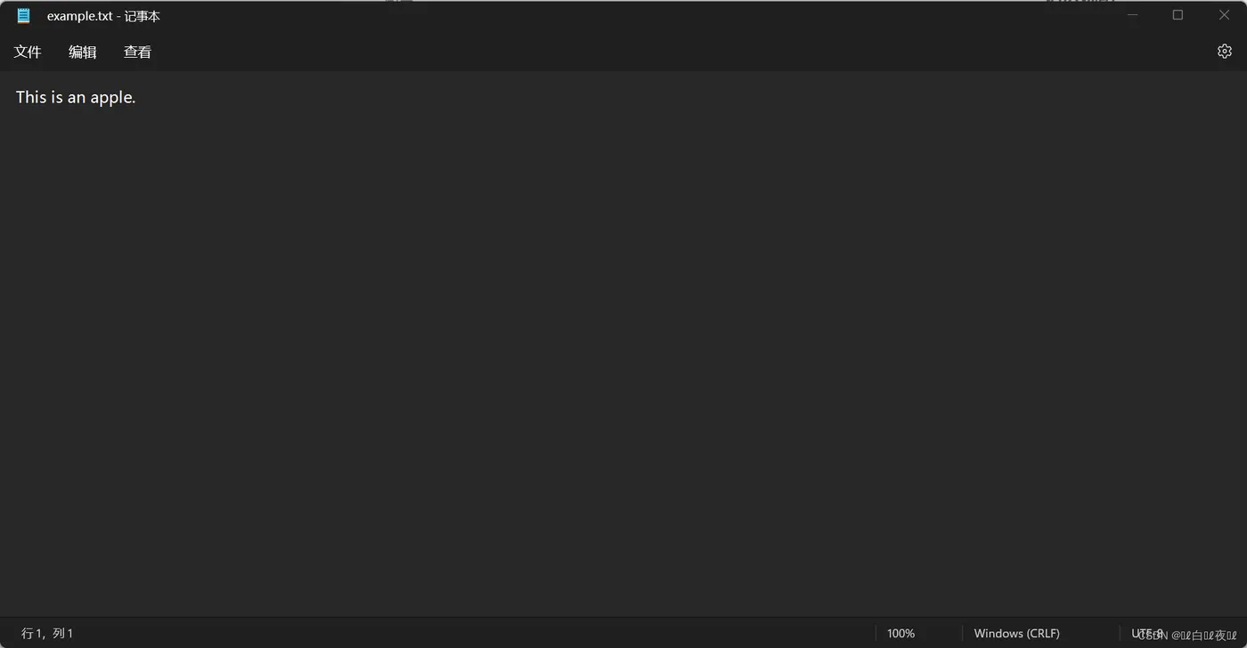
Task: Minimize the Notepad window
Action: 1132,15
